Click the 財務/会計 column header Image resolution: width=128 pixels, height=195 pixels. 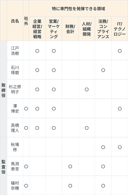(x=70, y=29)
